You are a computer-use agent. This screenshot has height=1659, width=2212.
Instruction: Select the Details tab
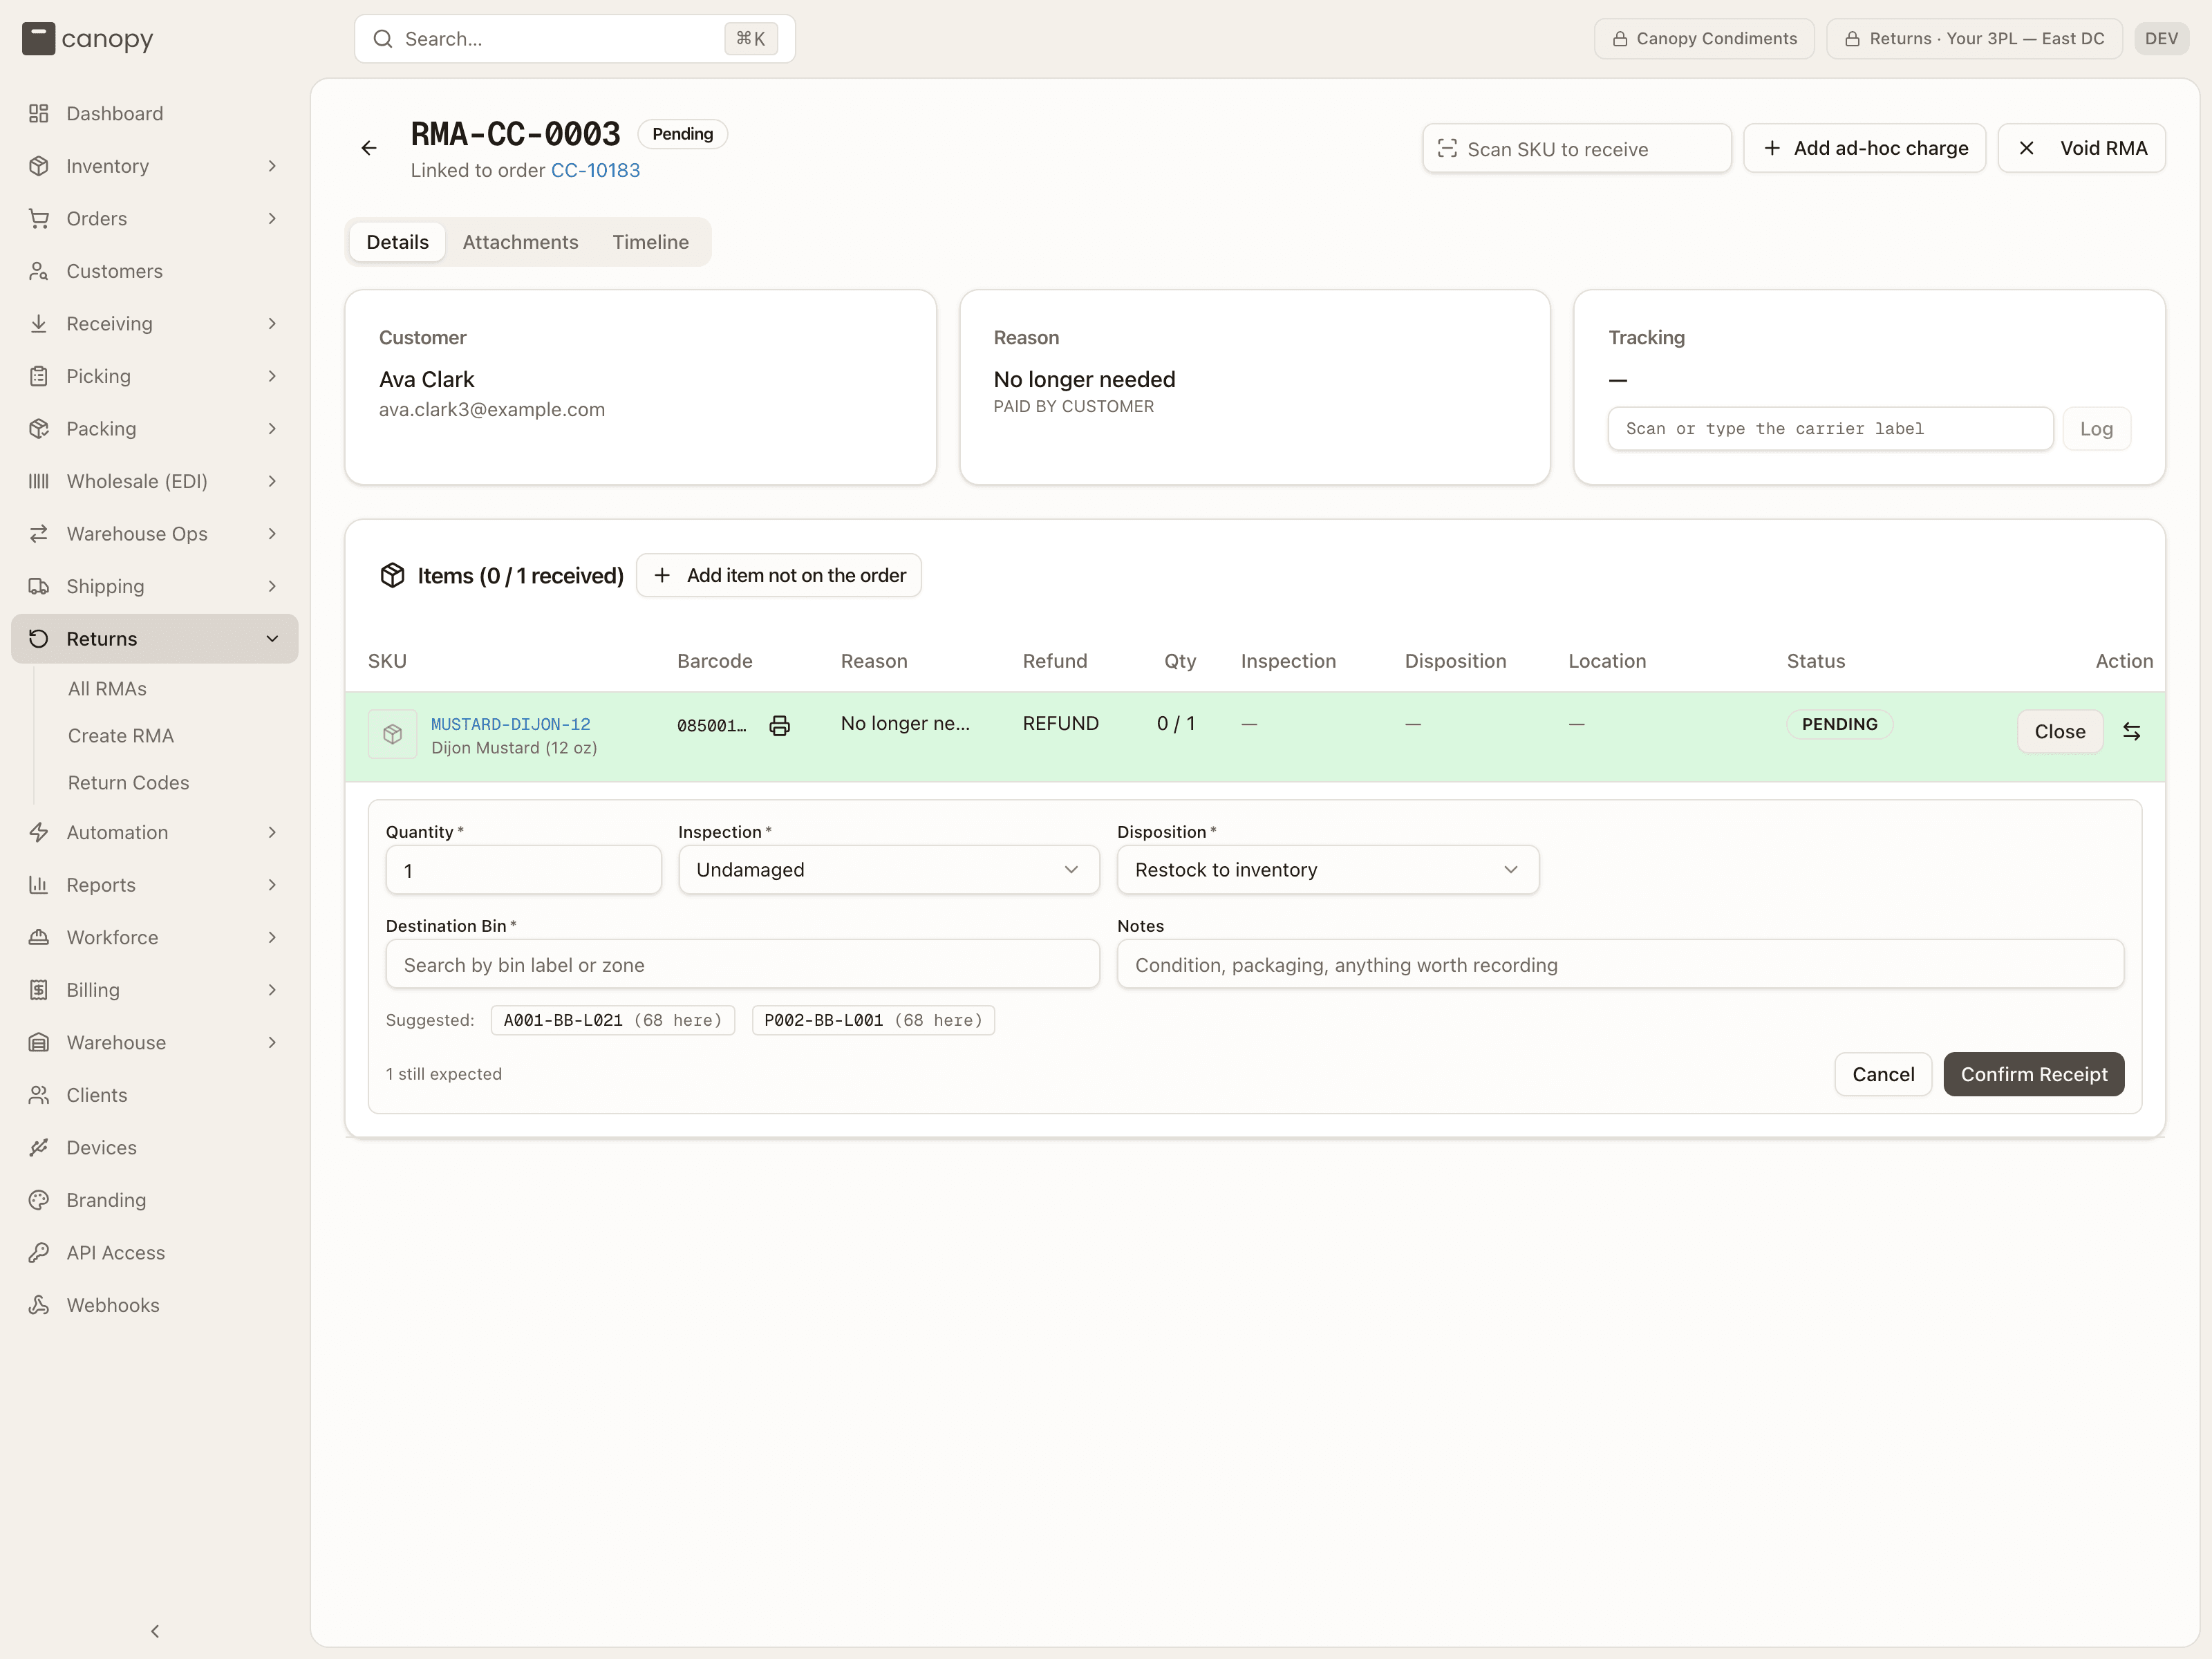click(397, 242)
